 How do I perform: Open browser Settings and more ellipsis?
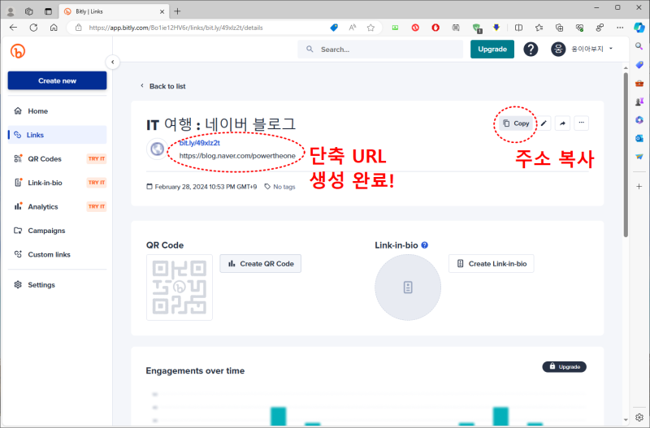[x=620, y=28]
